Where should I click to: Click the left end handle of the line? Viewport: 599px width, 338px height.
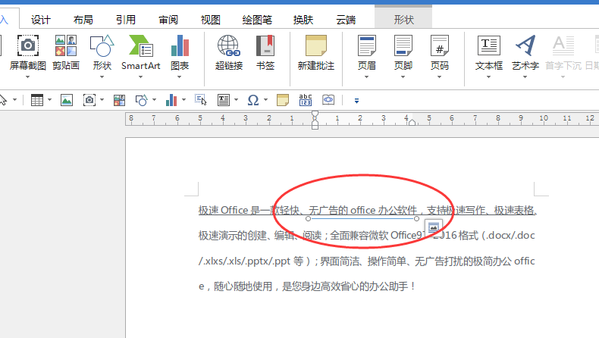pyautogui.click(x=308, y=219)
